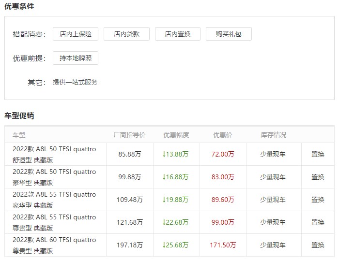
Task: Open 2022款 A8L 60 TFSI quattro 尊贵型 典藏版
Action: tap(54, 245)
